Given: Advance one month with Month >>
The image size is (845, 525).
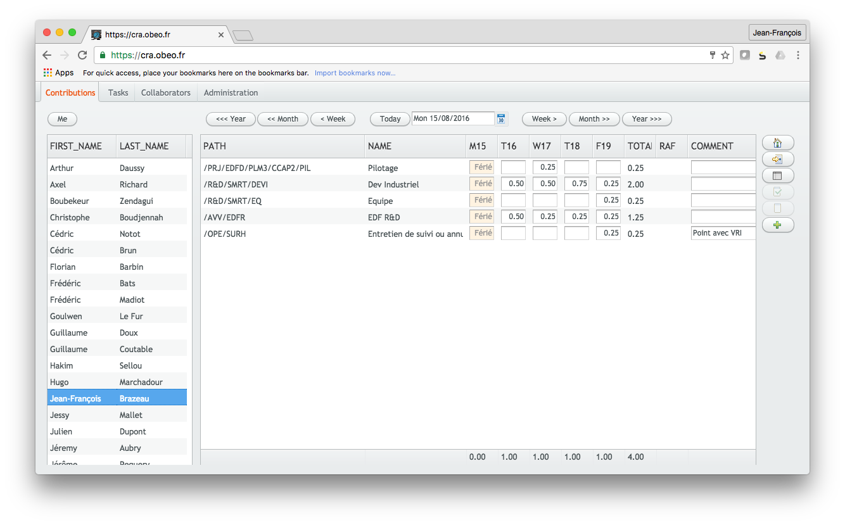Looking at the screenshot, I should click(x=594, y=119).
